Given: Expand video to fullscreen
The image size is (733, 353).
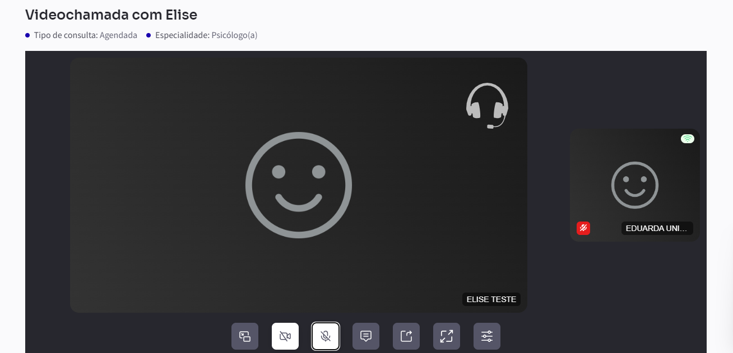Looking at the screenshot, I should 447,336.
